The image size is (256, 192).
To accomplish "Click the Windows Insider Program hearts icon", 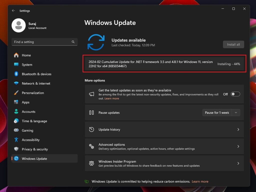I will pos(91,163).
